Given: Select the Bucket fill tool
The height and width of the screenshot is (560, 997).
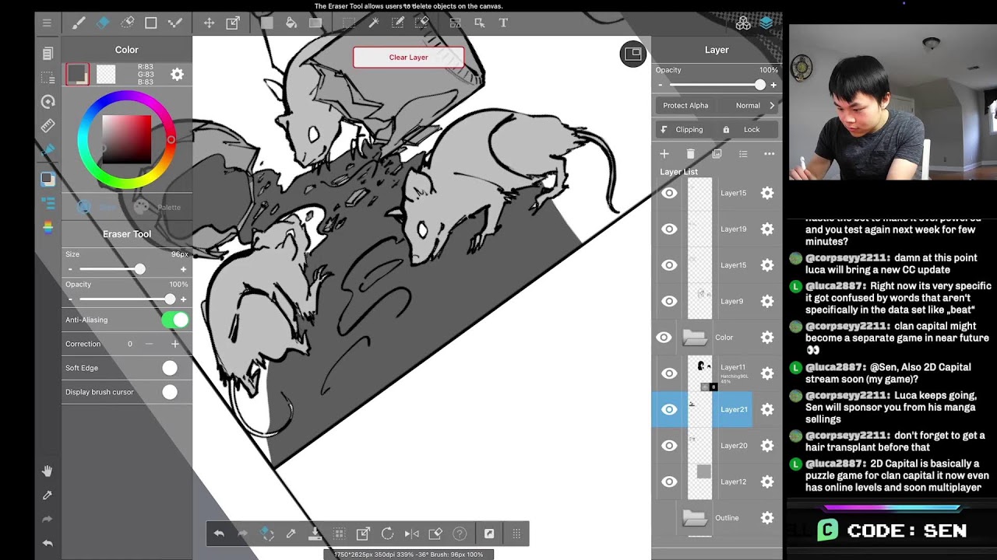Looking at the screenshot, I should tap(291, 23).
